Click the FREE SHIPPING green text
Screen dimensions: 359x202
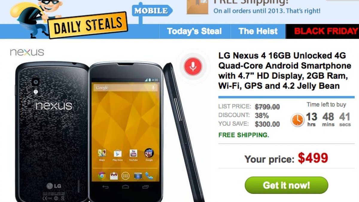(x=244, y=135)
